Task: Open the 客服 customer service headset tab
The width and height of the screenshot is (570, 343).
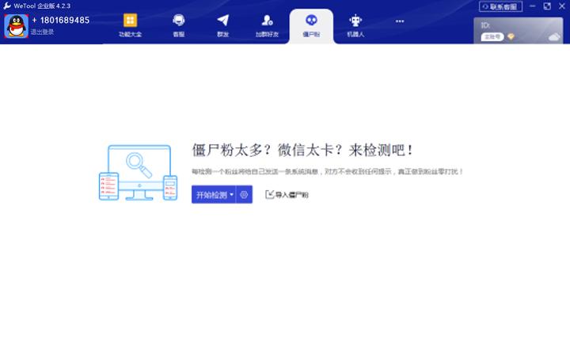Action: click(178, 25)
